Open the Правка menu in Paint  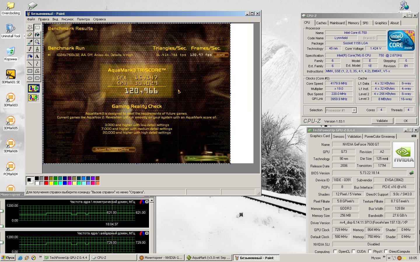(x=43, y=19)
